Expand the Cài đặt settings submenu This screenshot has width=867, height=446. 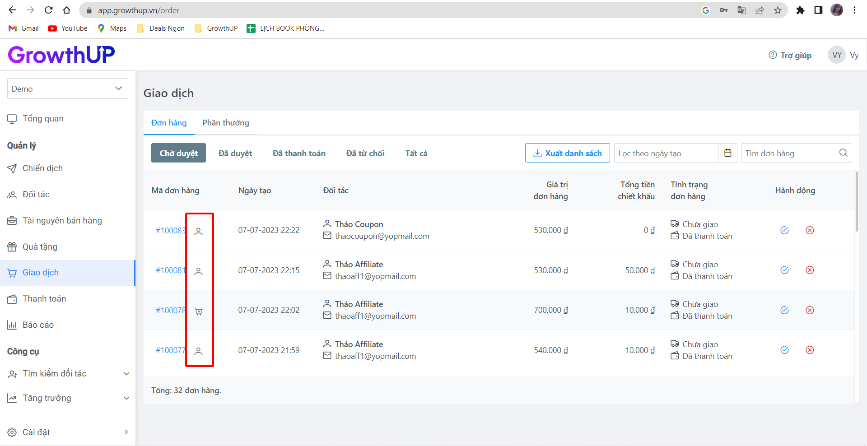point(126,432)
